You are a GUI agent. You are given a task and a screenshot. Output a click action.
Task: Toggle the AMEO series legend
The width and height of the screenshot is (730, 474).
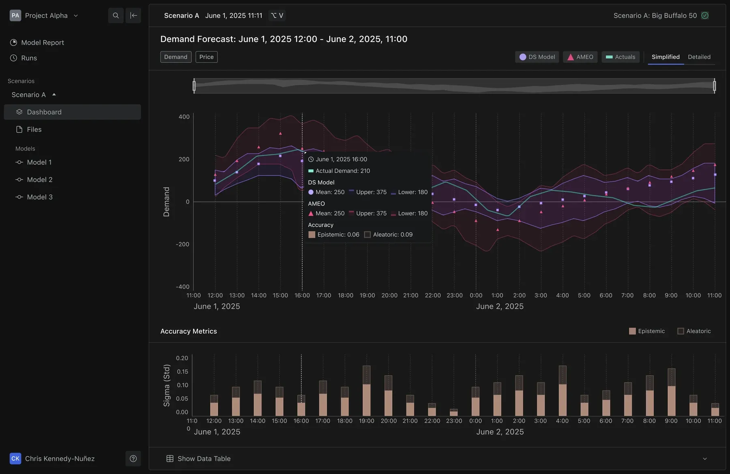[x=580, y=57]
